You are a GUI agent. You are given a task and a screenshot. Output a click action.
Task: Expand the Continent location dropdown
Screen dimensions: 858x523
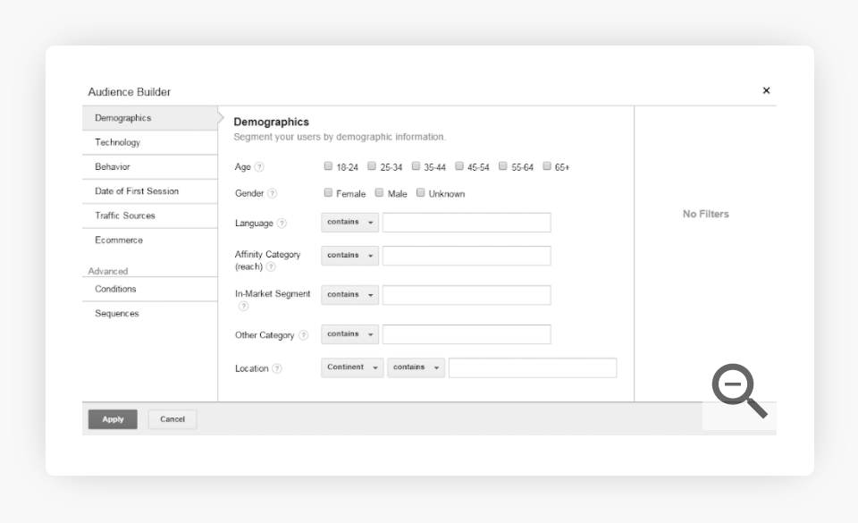(x=352, y=367)
